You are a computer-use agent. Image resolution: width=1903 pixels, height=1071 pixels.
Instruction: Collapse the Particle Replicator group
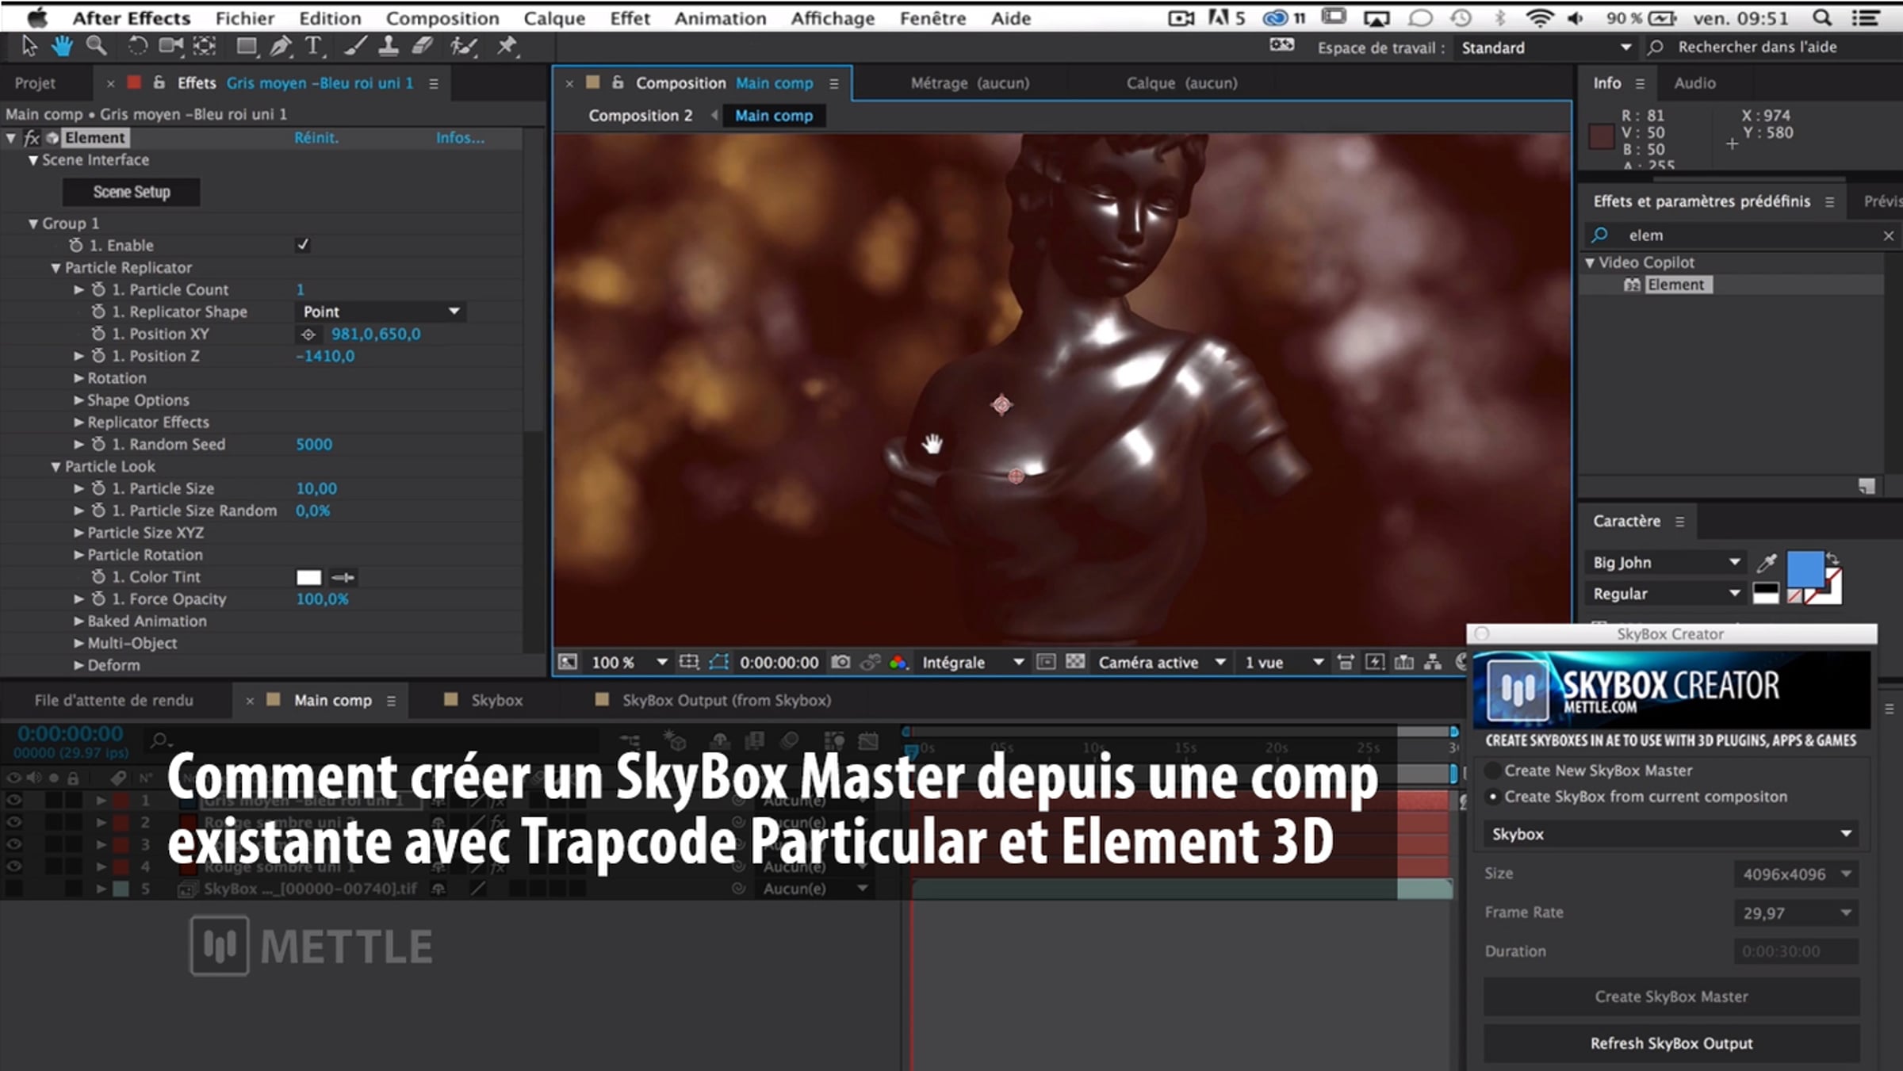(x=56, y=268)
